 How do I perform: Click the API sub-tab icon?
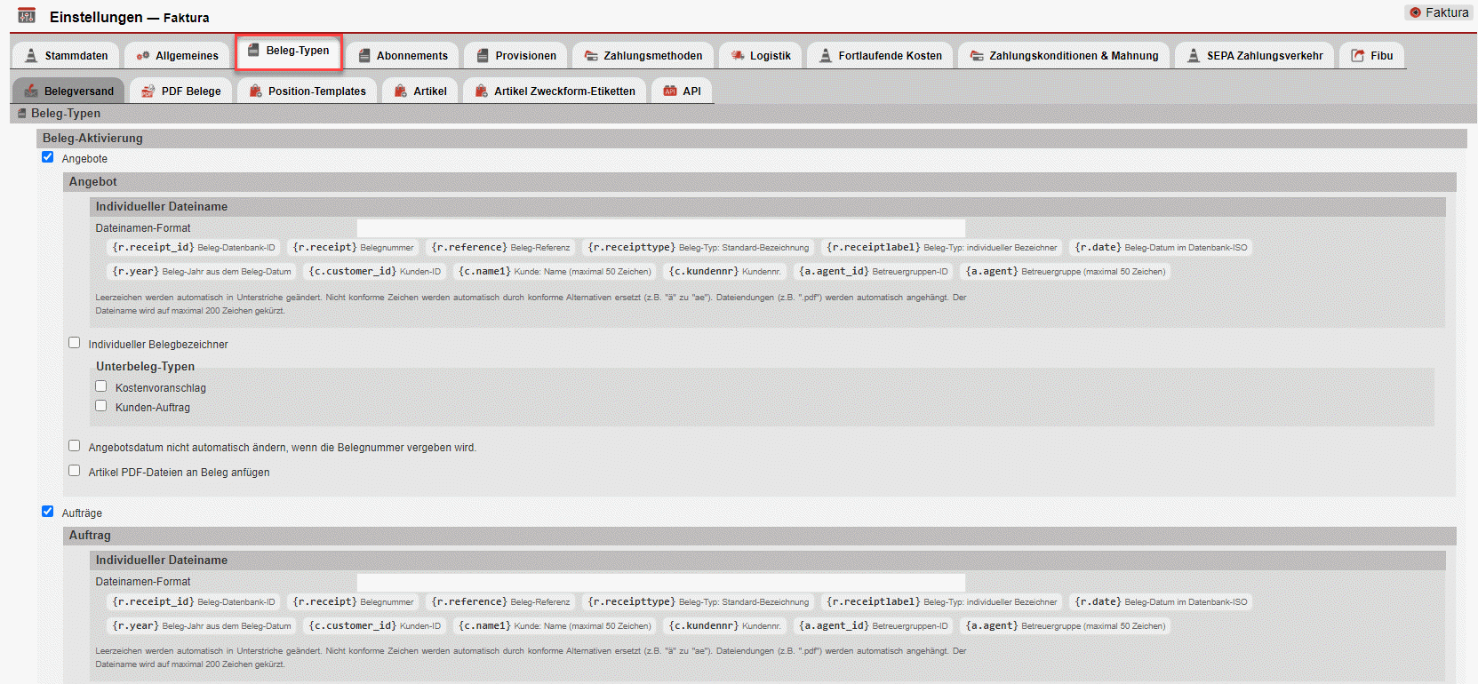tap(670, 91)
